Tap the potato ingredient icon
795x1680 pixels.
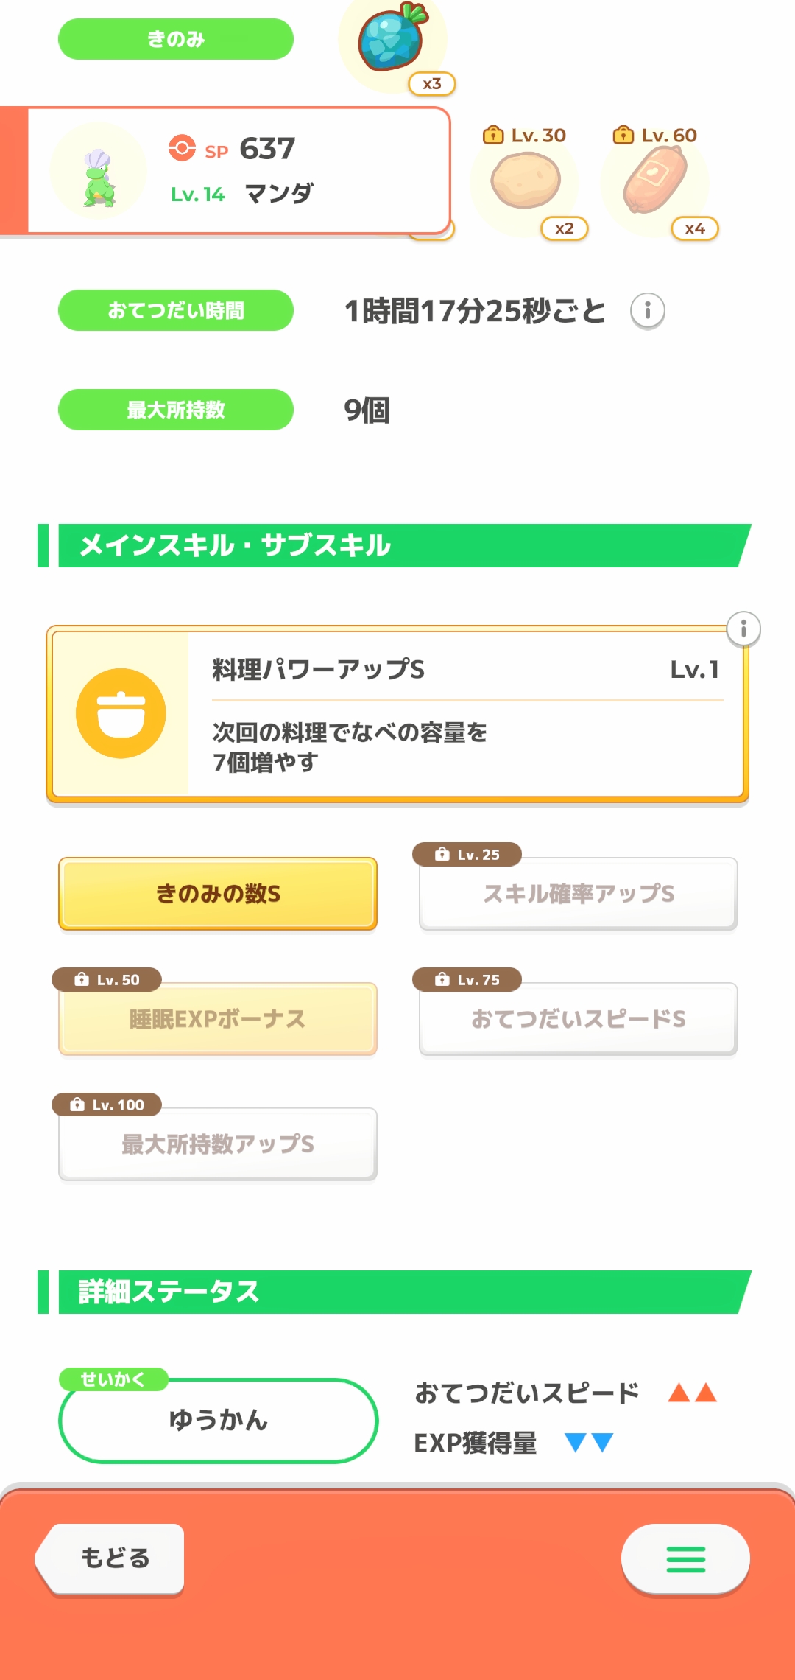526,181
